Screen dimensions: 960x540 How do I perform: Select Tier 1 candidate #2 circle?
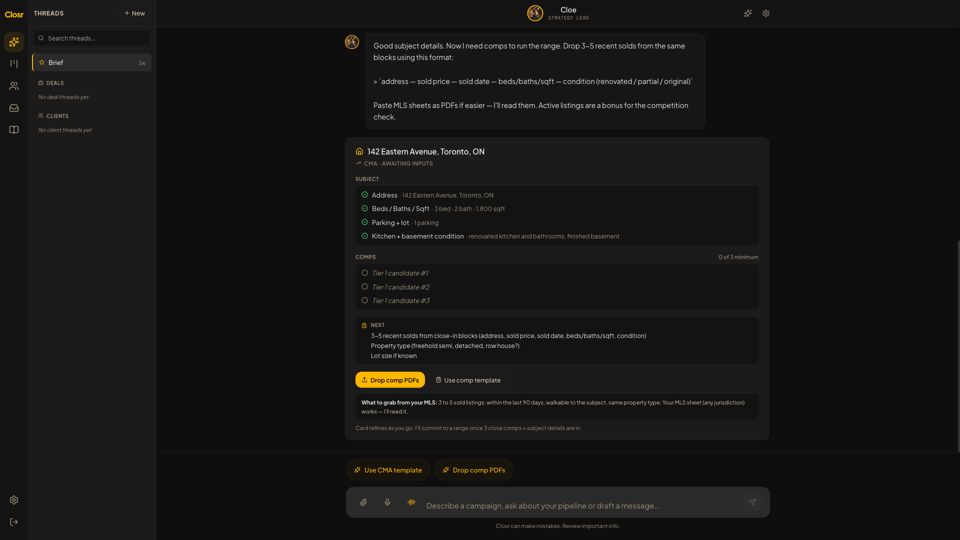coord(365,287)
